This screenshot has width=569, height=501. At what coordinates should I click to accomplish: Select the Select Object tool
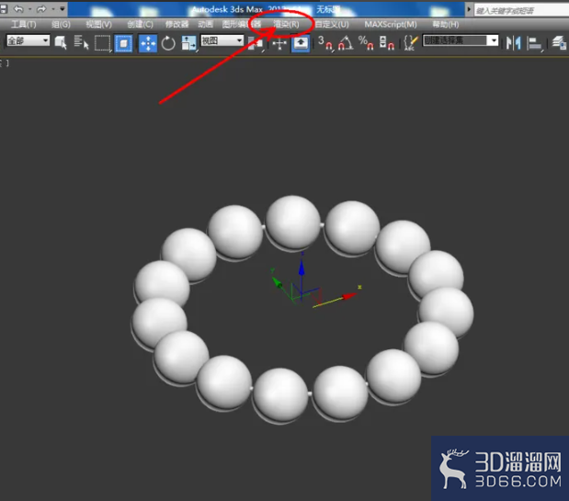pyautogui.click(x=61, y=43)
